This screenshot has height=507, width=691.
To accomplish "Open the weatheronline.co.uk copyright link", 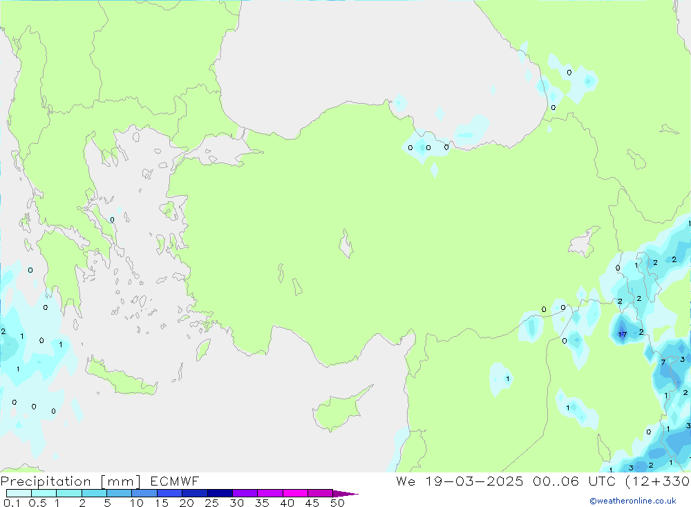I will coord(633,501).
